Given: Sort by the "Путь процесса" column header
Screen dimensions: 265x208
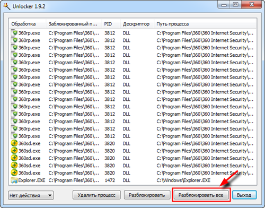Looking at the screenshot, I should [x=205, y=24].
